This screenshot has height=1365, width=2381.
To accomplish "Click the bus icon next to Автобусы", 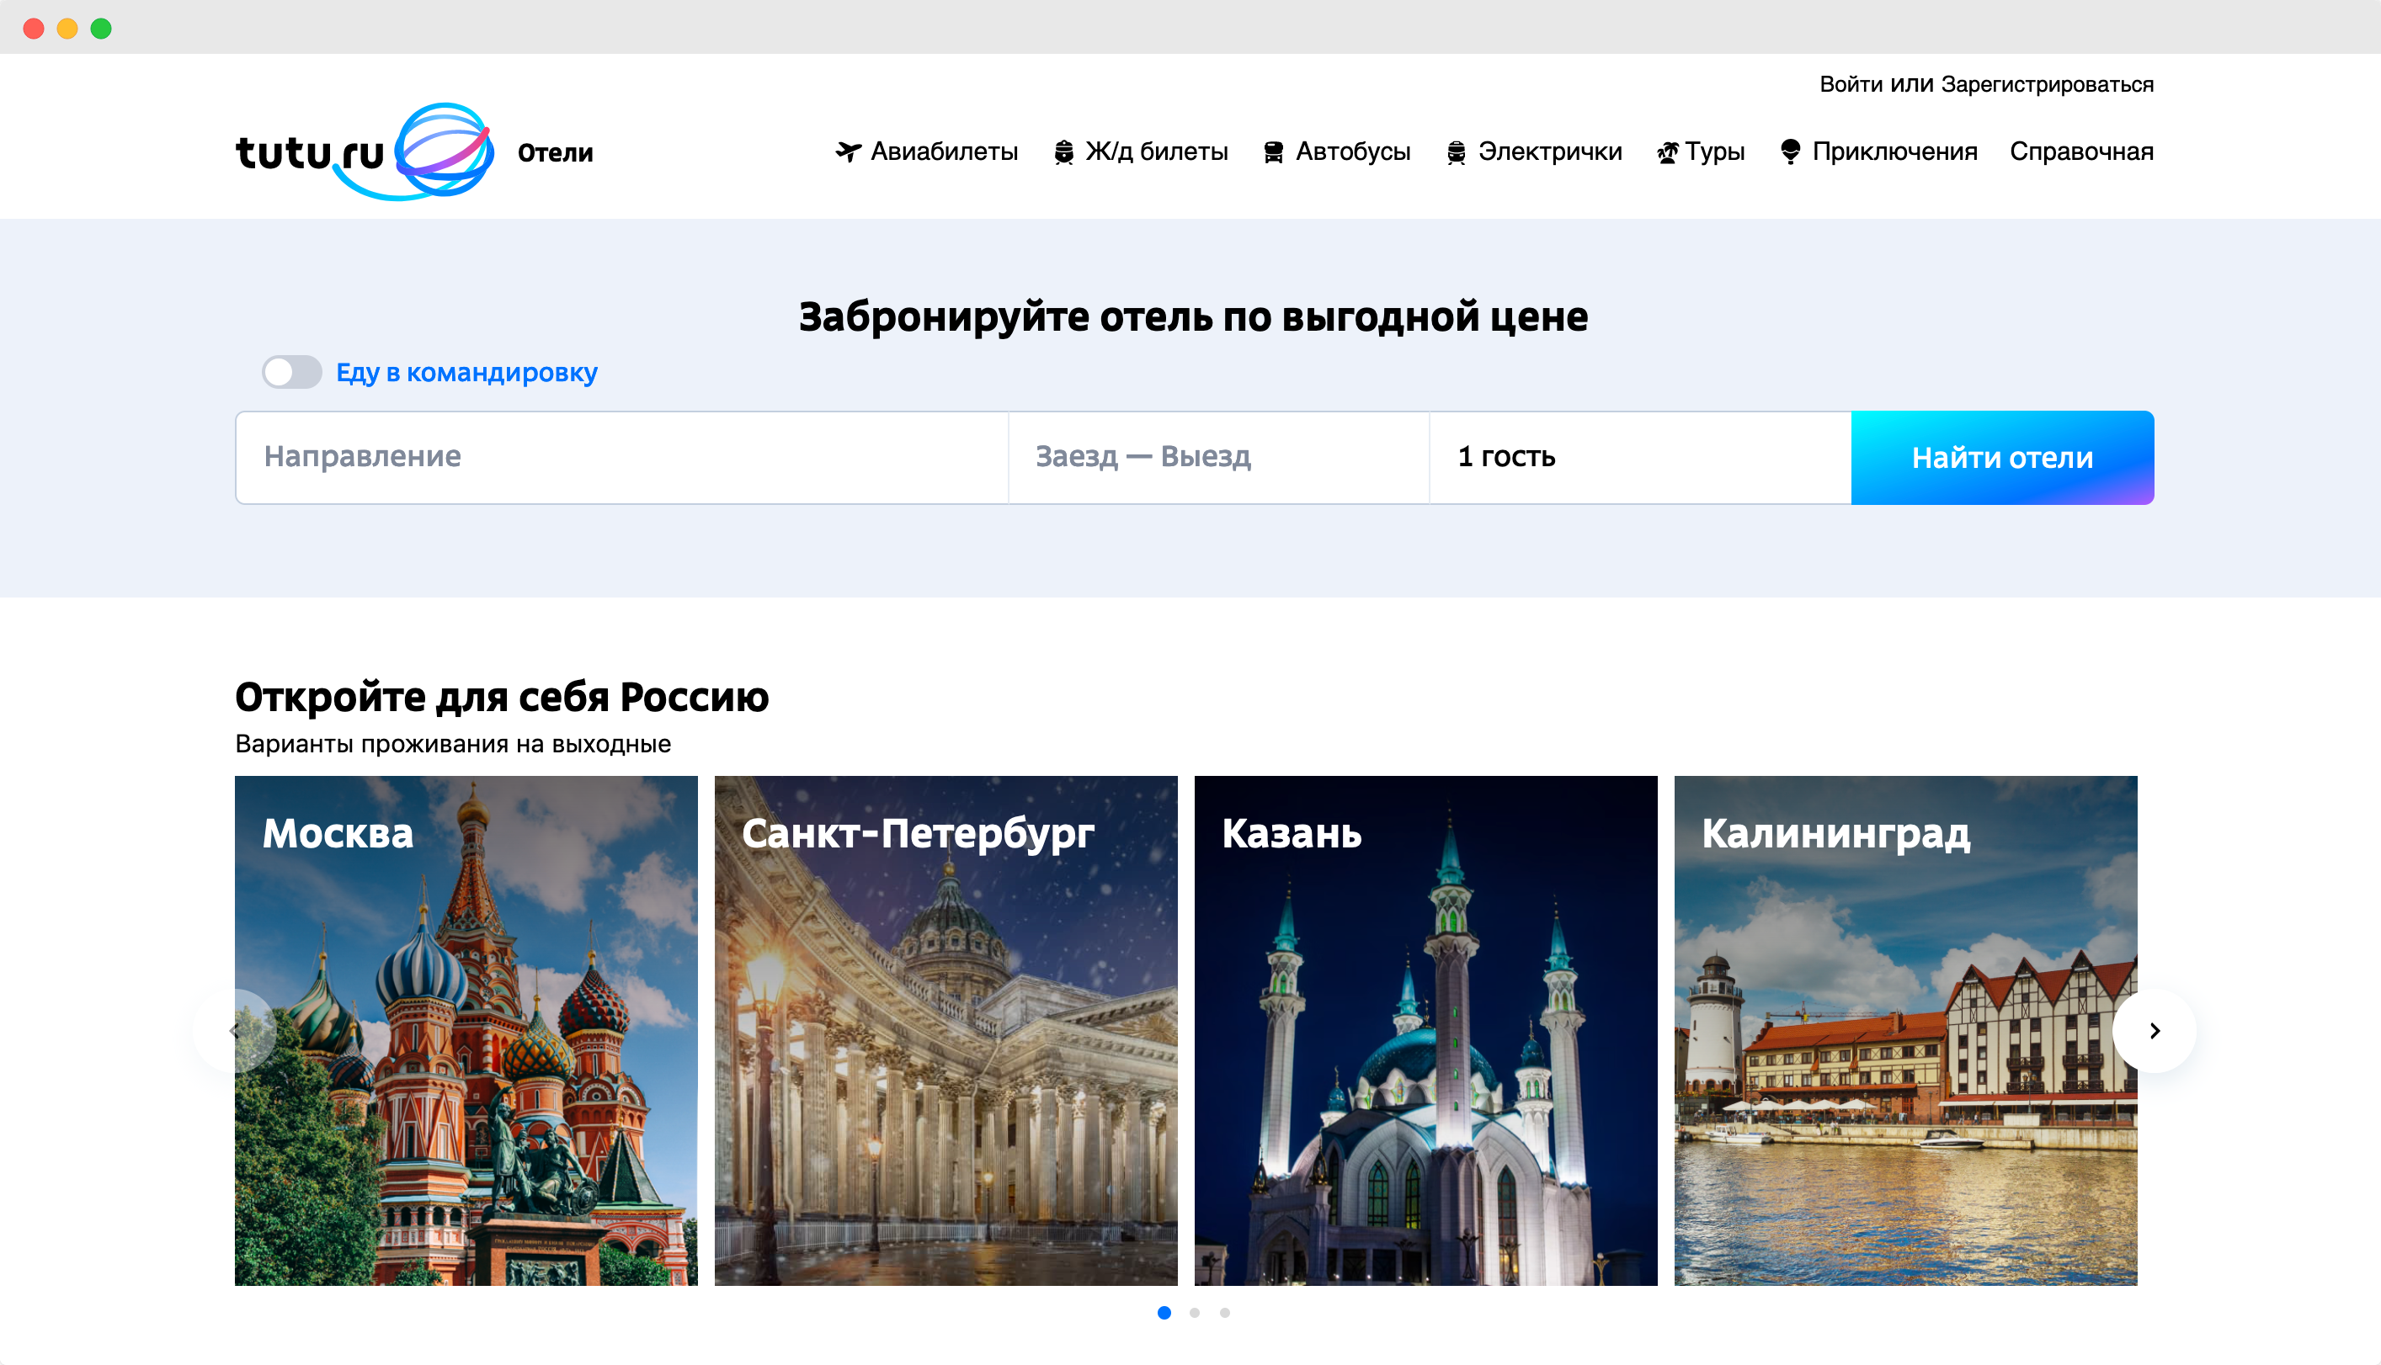I will (1272, 151).
